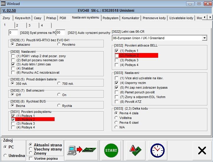Click the black X cancel icon
This screenshot has height=162, width=213.
[x=202, y=151]
